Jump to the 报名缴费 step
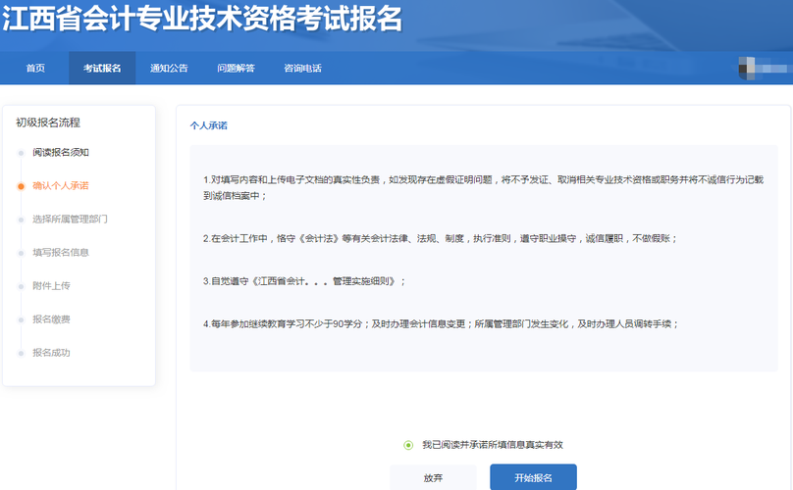The height and width of the screenshot is (490, 793). point(51,318)
